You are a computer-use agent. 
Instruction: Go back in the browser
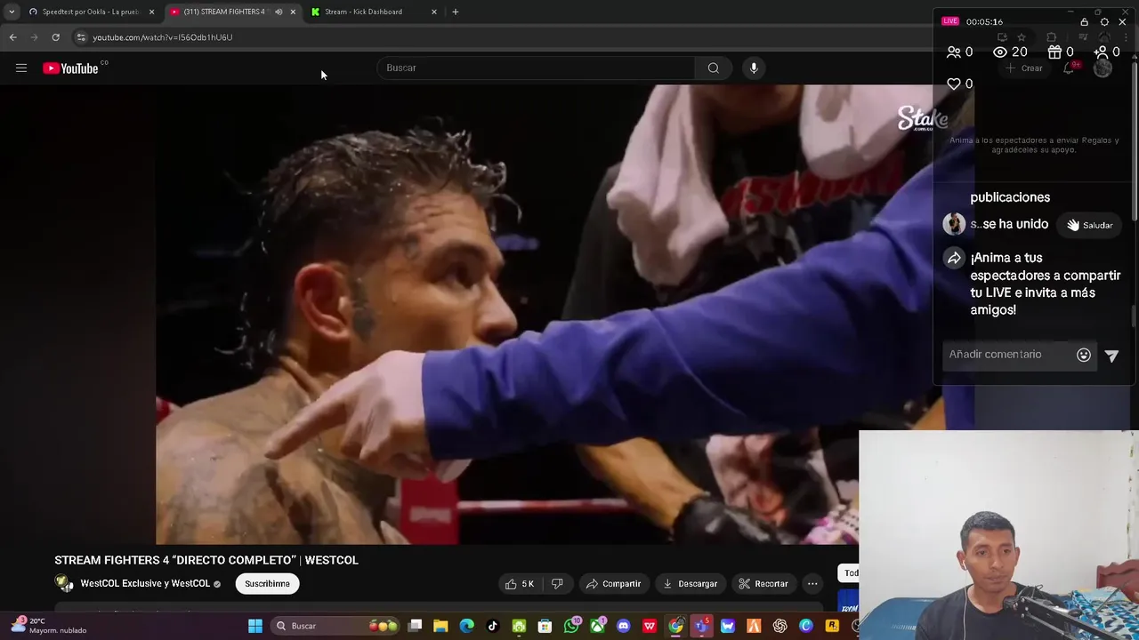pos(12,37)
